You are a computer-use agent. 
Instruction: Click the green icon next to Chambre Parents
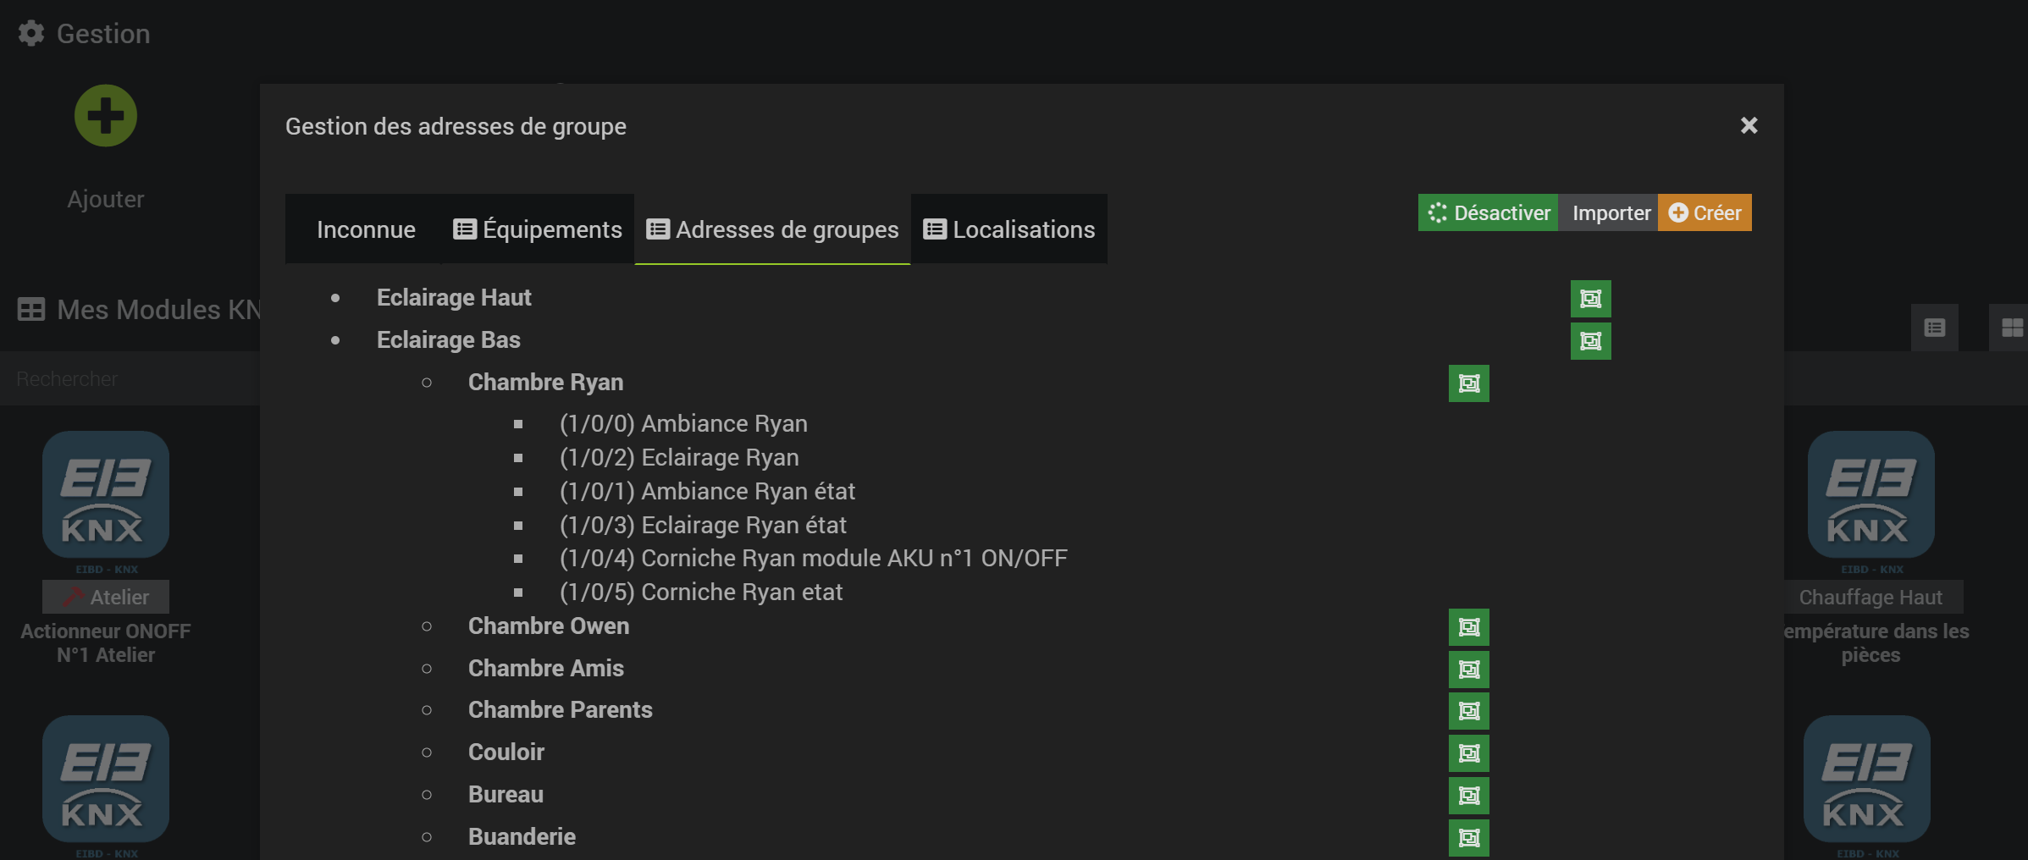tap(1468, 711)
